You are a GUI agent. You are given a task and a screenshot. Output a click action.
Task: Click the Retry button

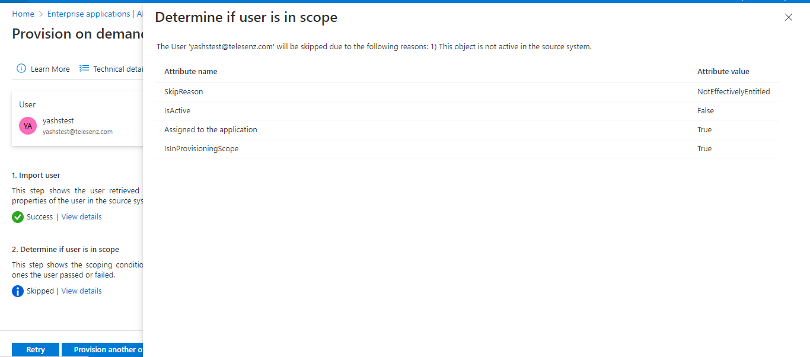[x=35, y=349]
